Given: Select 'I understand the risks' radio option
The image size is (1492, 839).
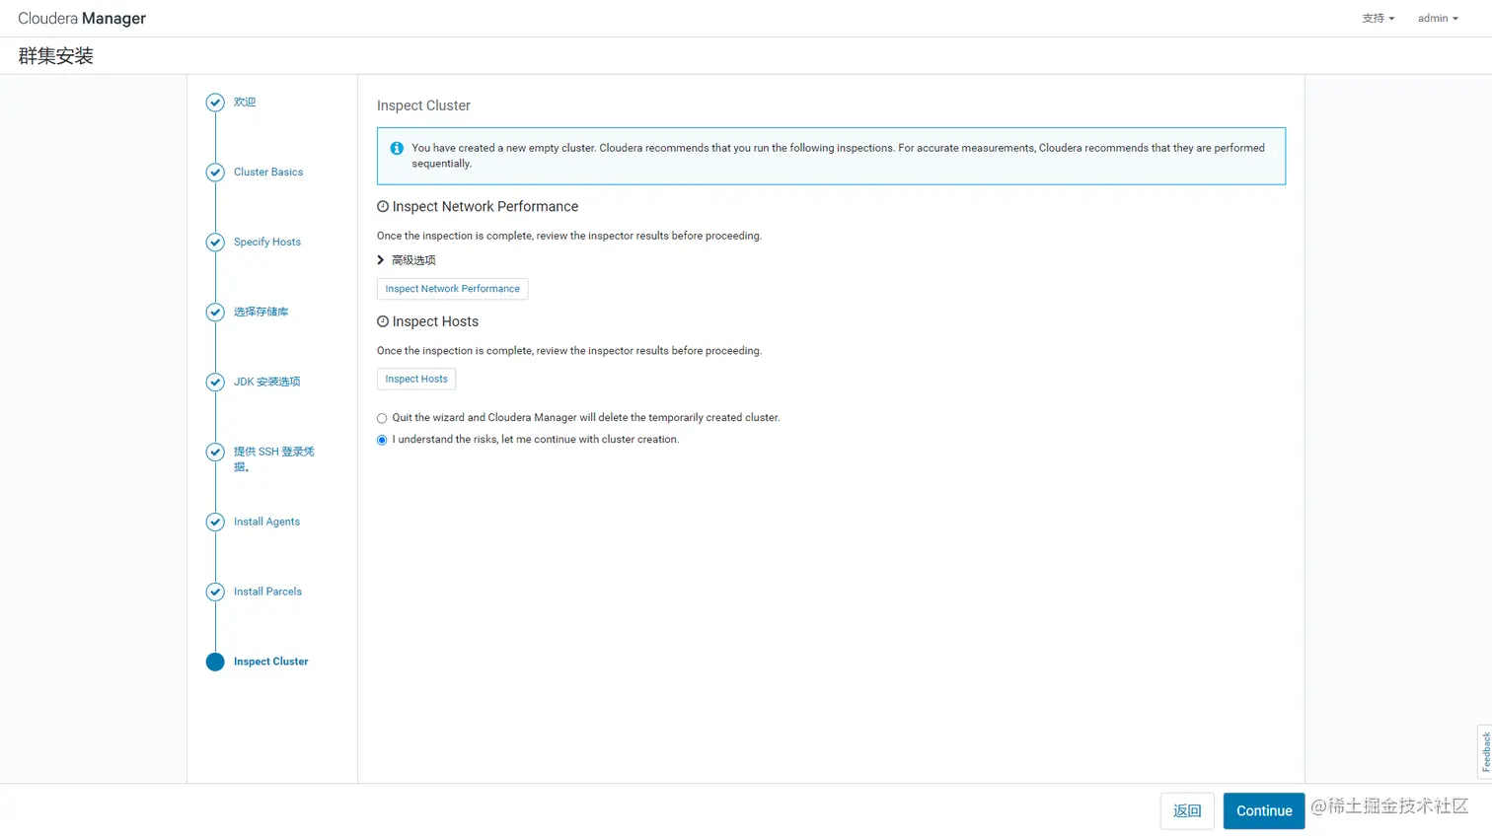Looking at the screenshot, I should 382,440.
